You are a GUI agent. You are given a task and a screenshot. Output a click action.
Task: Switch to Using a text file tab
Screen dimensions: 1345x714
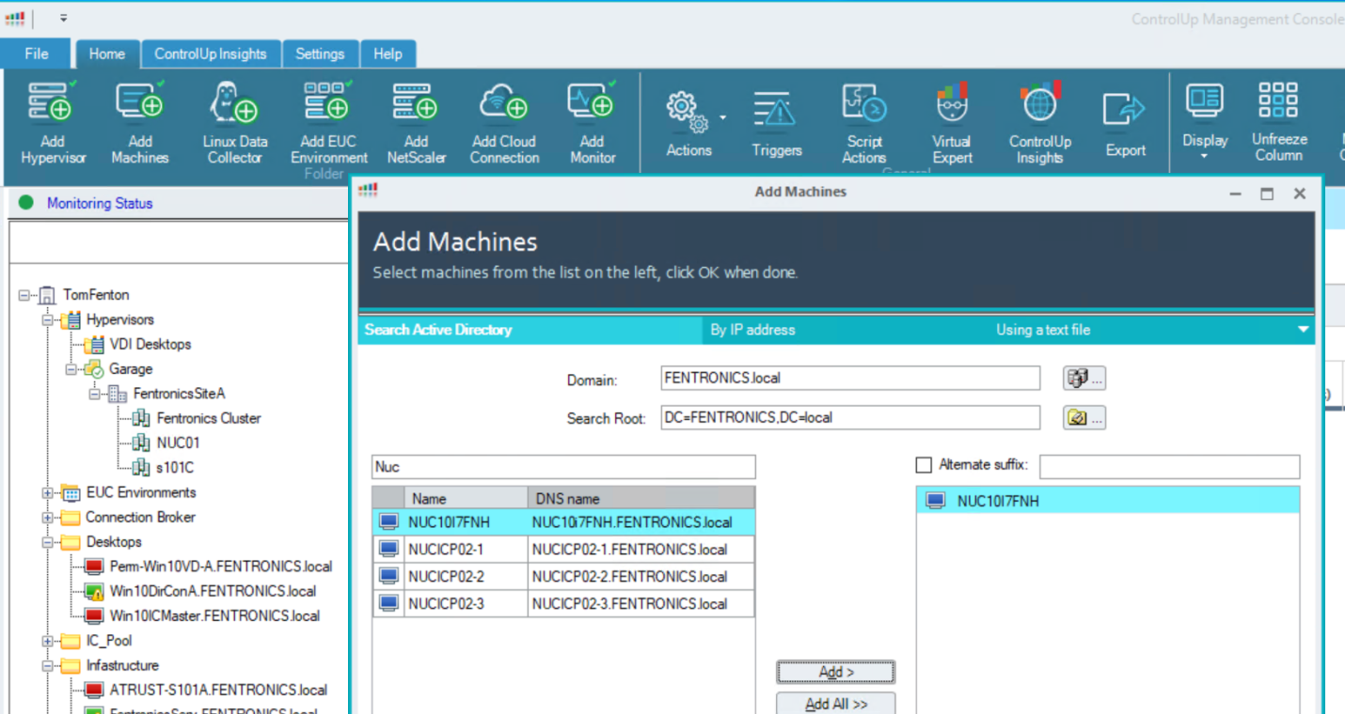[x=1043, y=330]
